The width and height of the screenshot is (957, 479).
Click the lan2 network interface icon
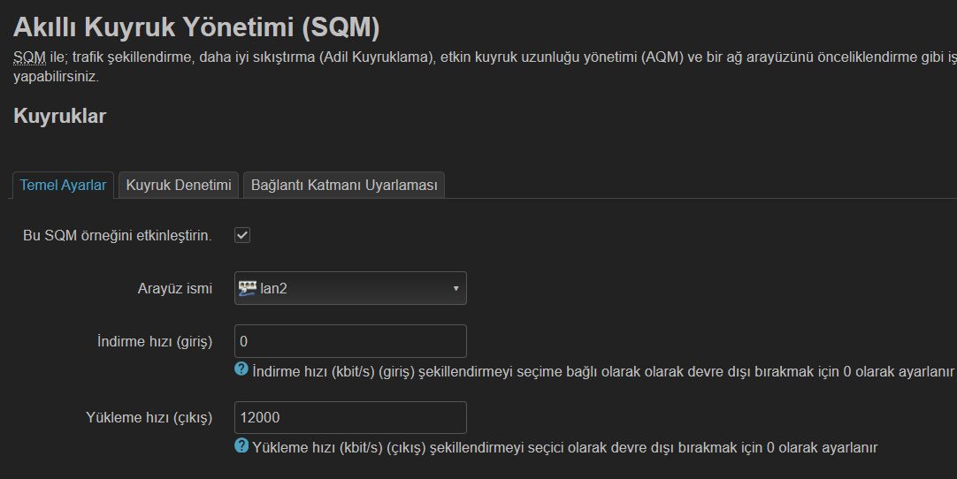pos(247,288)
